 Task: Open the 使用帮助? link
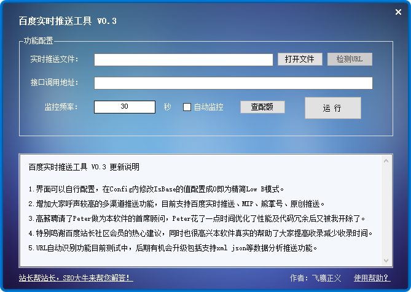coord(372,278)
